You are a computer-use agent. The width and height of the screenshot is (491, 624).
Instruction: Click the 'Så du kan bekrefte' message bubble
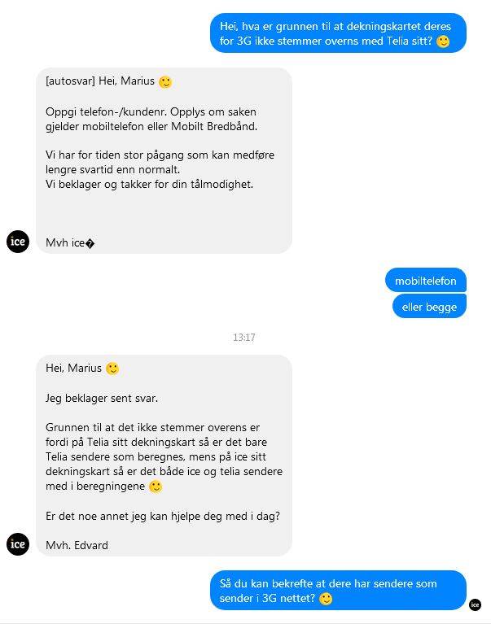tap(338, 590)
